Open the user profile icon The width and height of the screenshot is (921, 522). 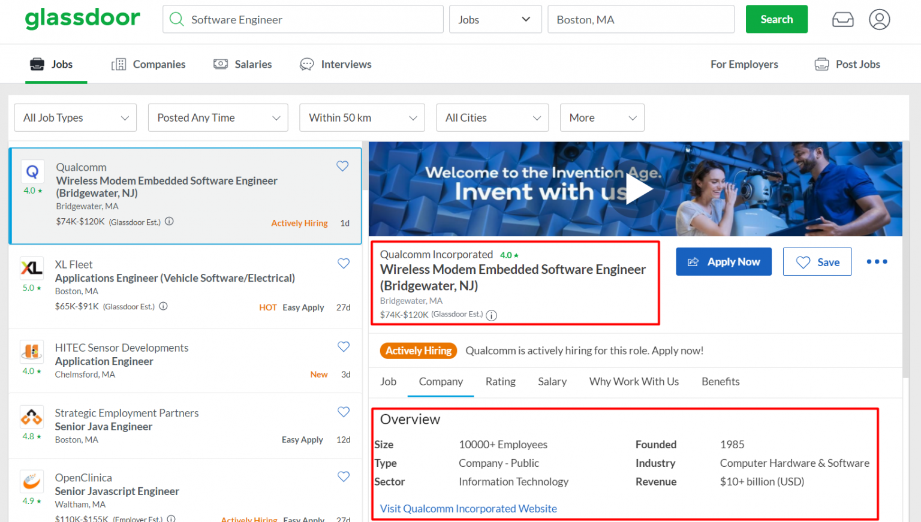click(x=879, y=19)
